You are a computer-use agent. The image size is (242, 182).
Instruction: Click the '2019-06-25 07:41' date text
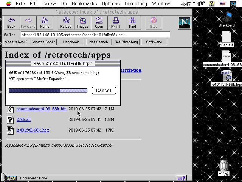point(85,120)
